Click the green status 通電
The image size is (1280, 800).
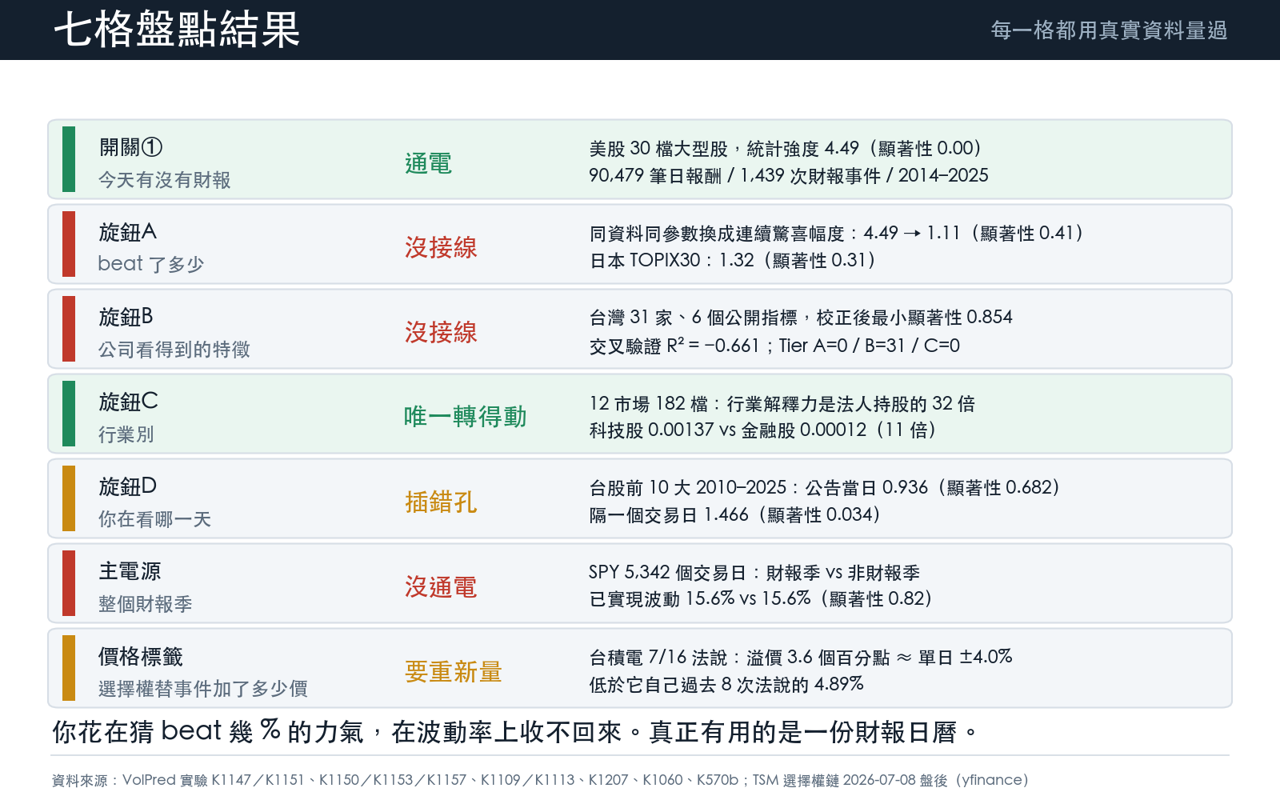pos(428,163)
